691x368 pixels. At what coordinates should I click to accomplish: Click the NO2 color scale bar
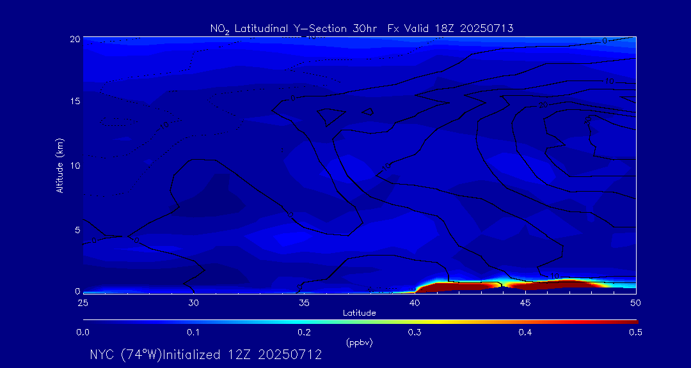(360, 322)
